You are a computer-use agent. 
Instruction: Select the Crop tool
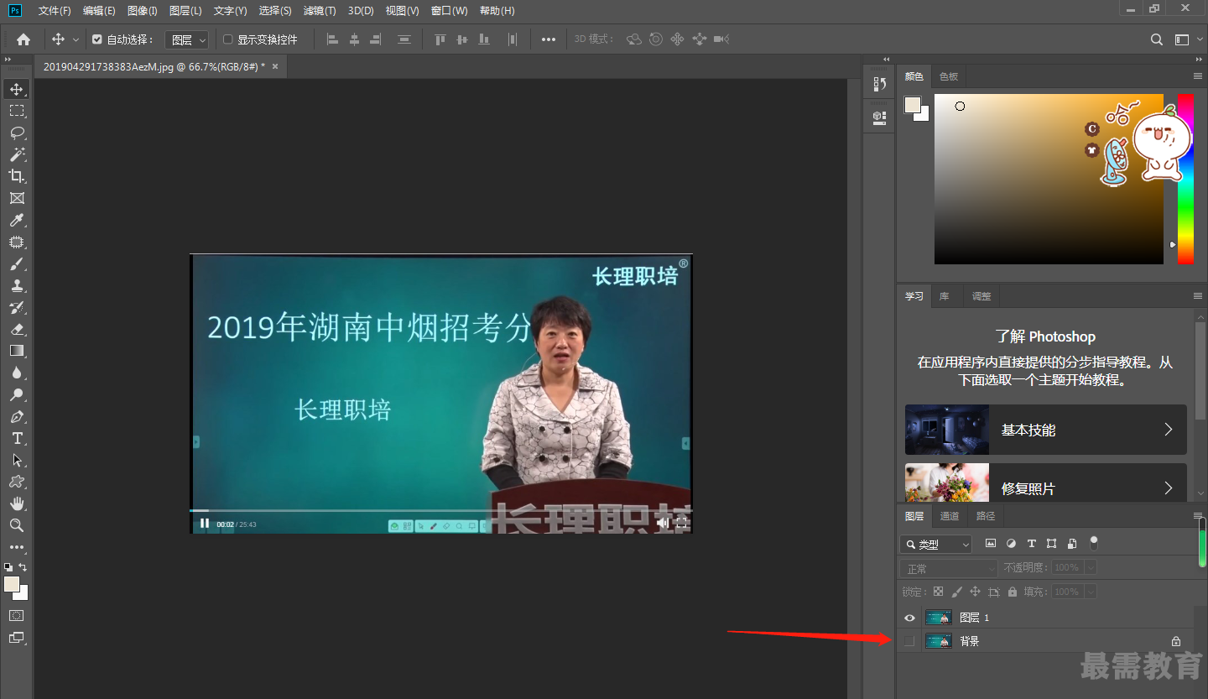point(17,176)
